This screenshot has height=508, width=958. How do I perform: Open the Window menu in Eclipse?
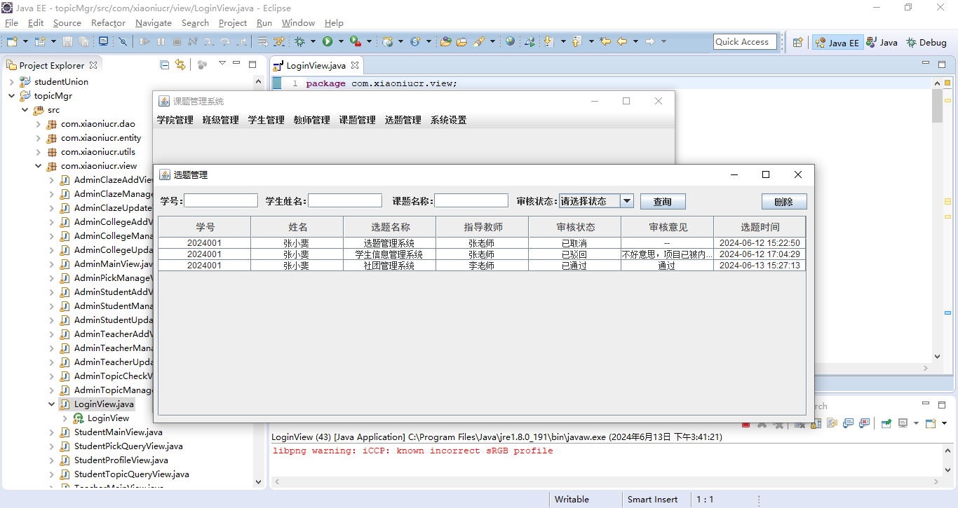point(299,23)
